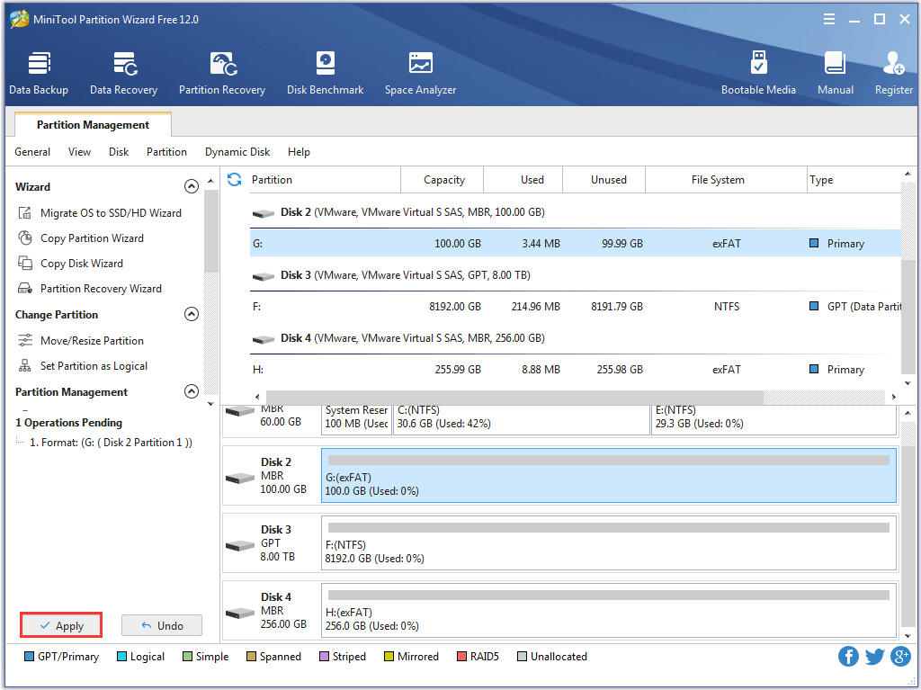The height and width of the screenshot is (690, 921).
Task: Select the Partition Management tab
Action: click(x=93, y=125)
